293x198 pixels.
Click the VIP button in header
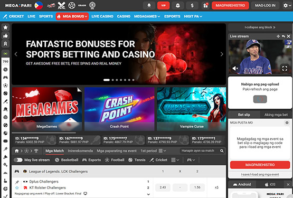[x=163, y=5]
